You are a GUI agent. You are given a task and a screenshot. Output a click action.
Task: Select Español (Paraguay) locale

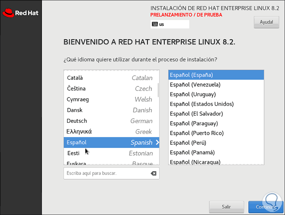[216, 123]
